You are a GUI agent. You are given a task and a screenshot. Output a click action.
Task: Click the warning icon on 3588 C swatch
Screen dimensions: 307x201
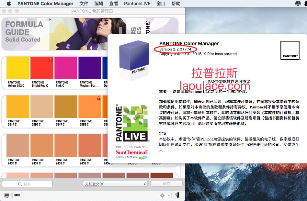[x=98, y=98]
